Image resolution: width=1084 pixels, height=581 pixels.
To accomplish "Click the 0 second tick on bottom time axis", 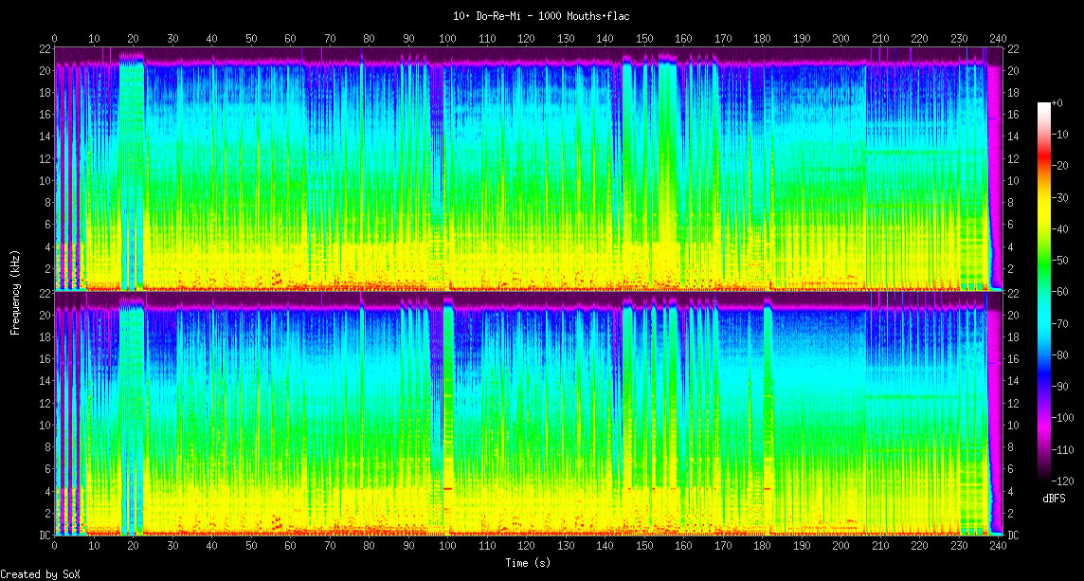I will pyautogui.click(x=55, y=546).
